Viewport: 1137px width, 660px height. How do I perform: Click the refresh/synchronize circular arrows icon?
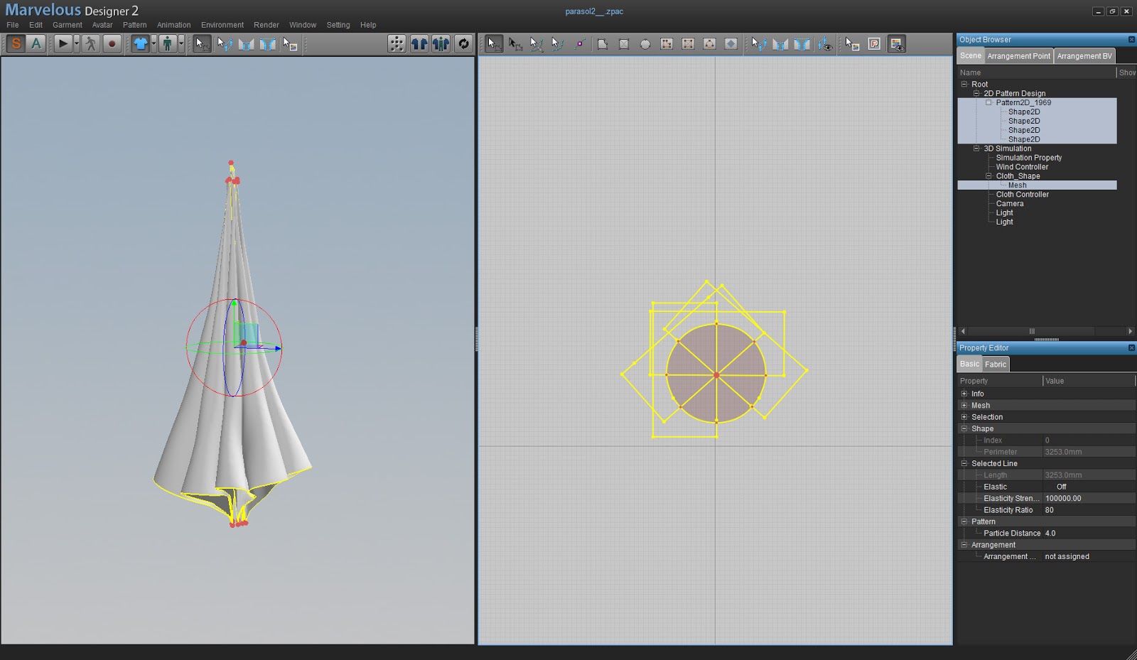point(463,44)
